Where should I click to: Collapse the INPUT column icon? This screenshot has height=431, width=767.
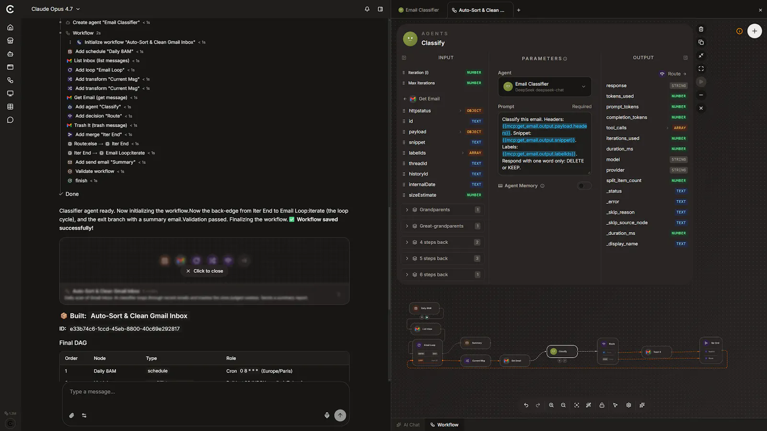(404, 58)
